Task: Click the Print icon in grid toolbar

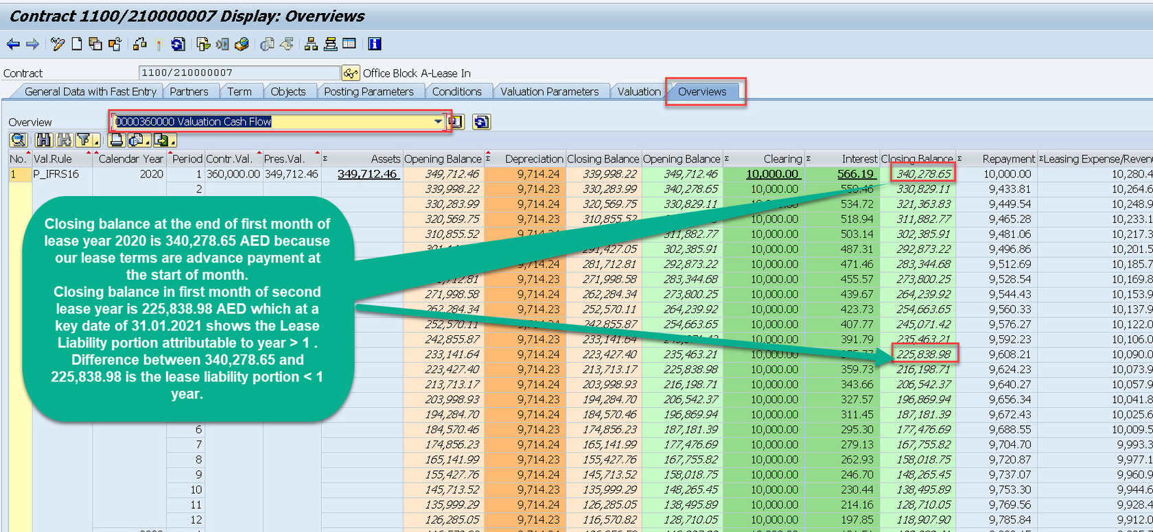Action: [x=117, y=141]
